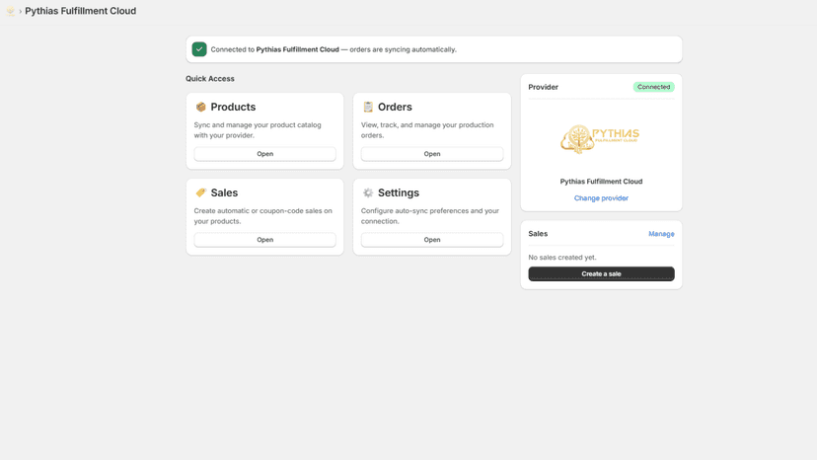
Task: Click the 'Create automatic or coupon-code sales' description
Action: [x=263, y=216]
